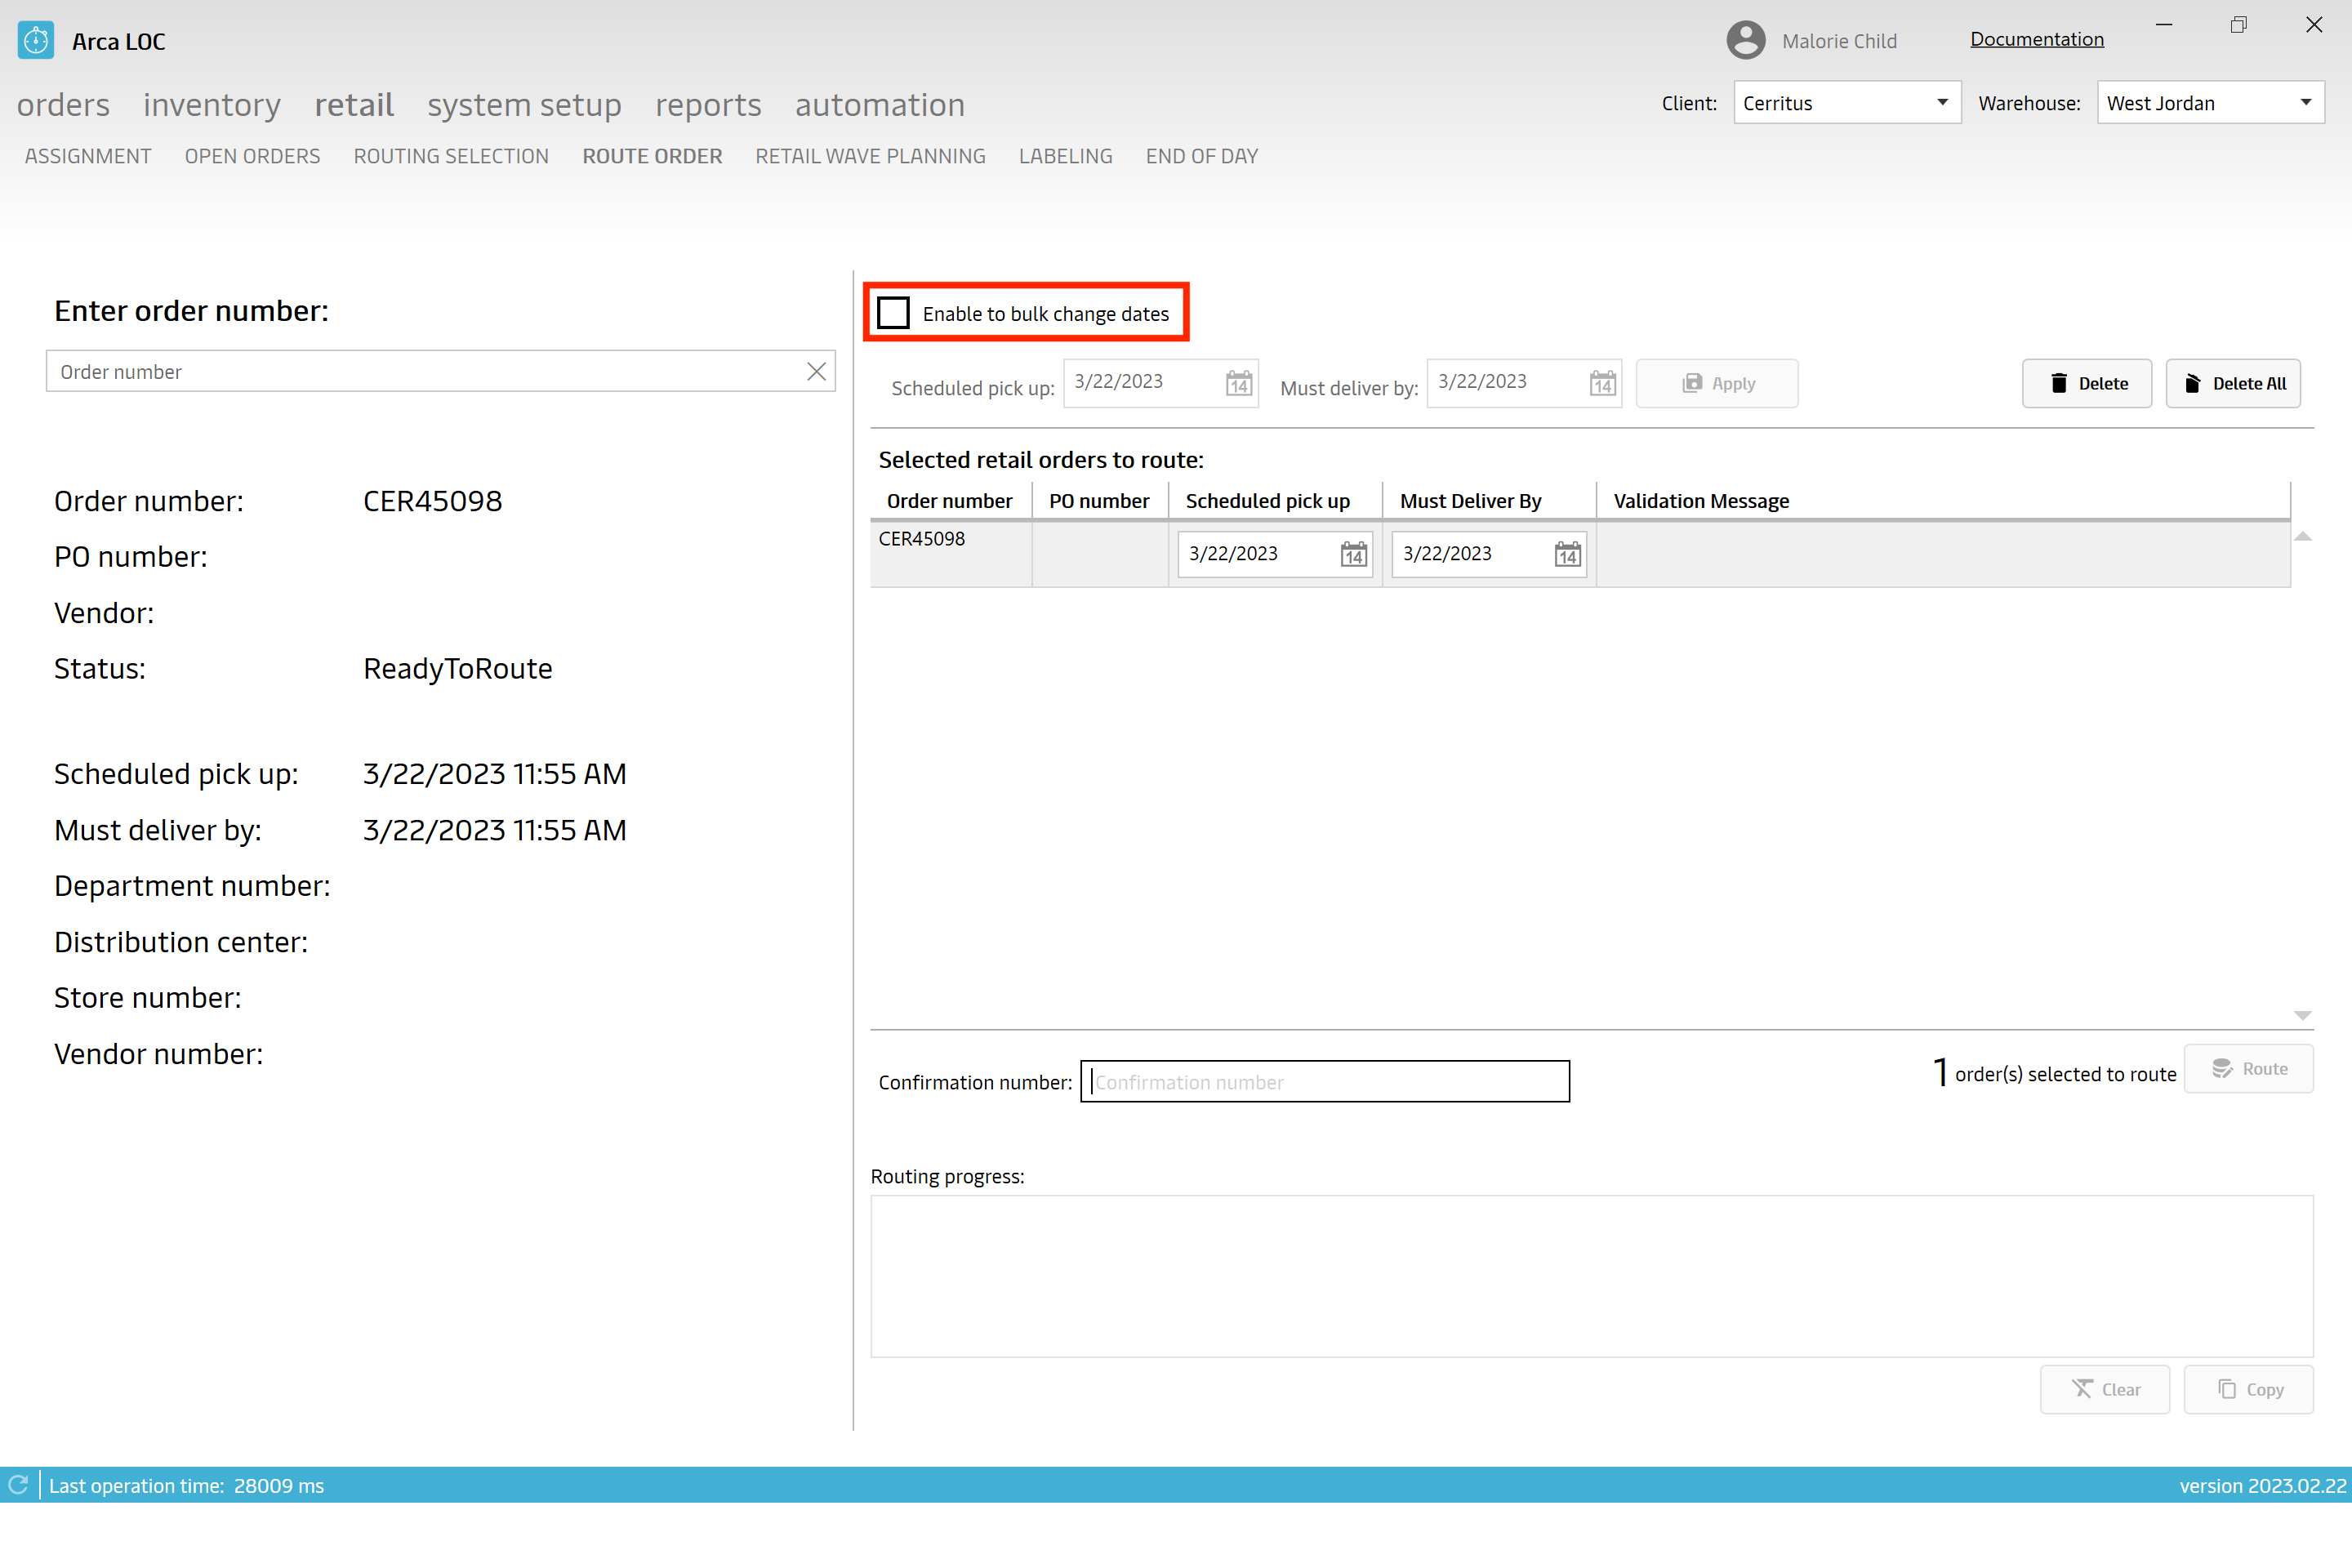The image size is (2352, 1568).
Task: Switch to ROUTING SELECTION tab
Action: (x=452, y=156)
